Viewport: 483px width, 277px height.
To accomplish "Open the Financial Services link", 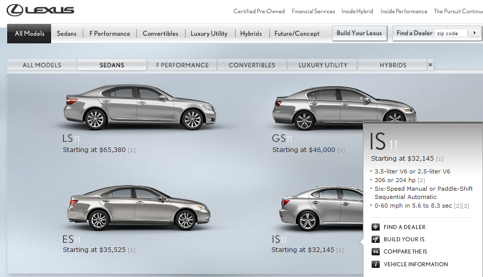I will pos(313,11).
